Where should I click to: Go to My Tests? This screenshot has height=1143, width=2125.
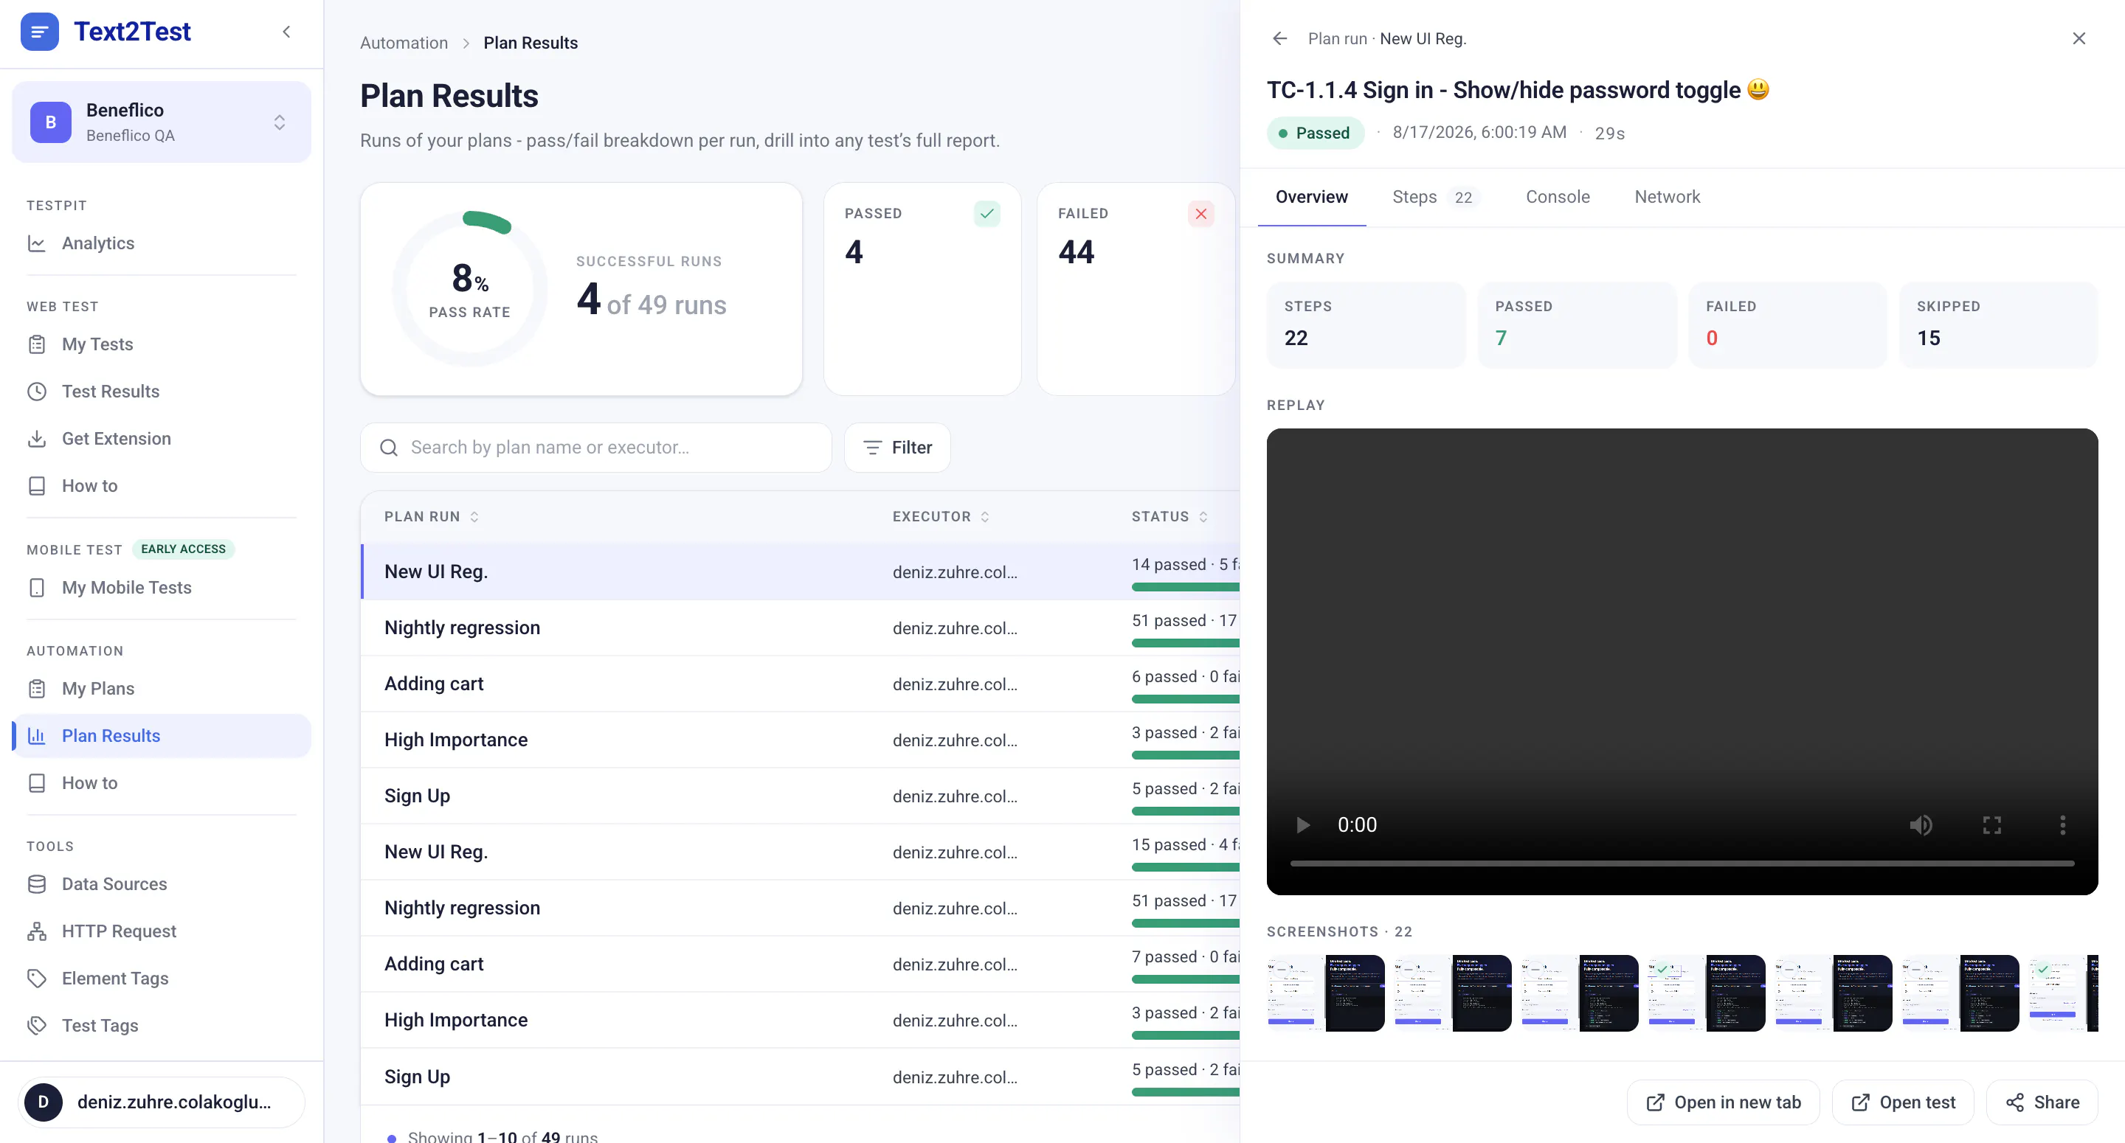(x=162, y=344)
